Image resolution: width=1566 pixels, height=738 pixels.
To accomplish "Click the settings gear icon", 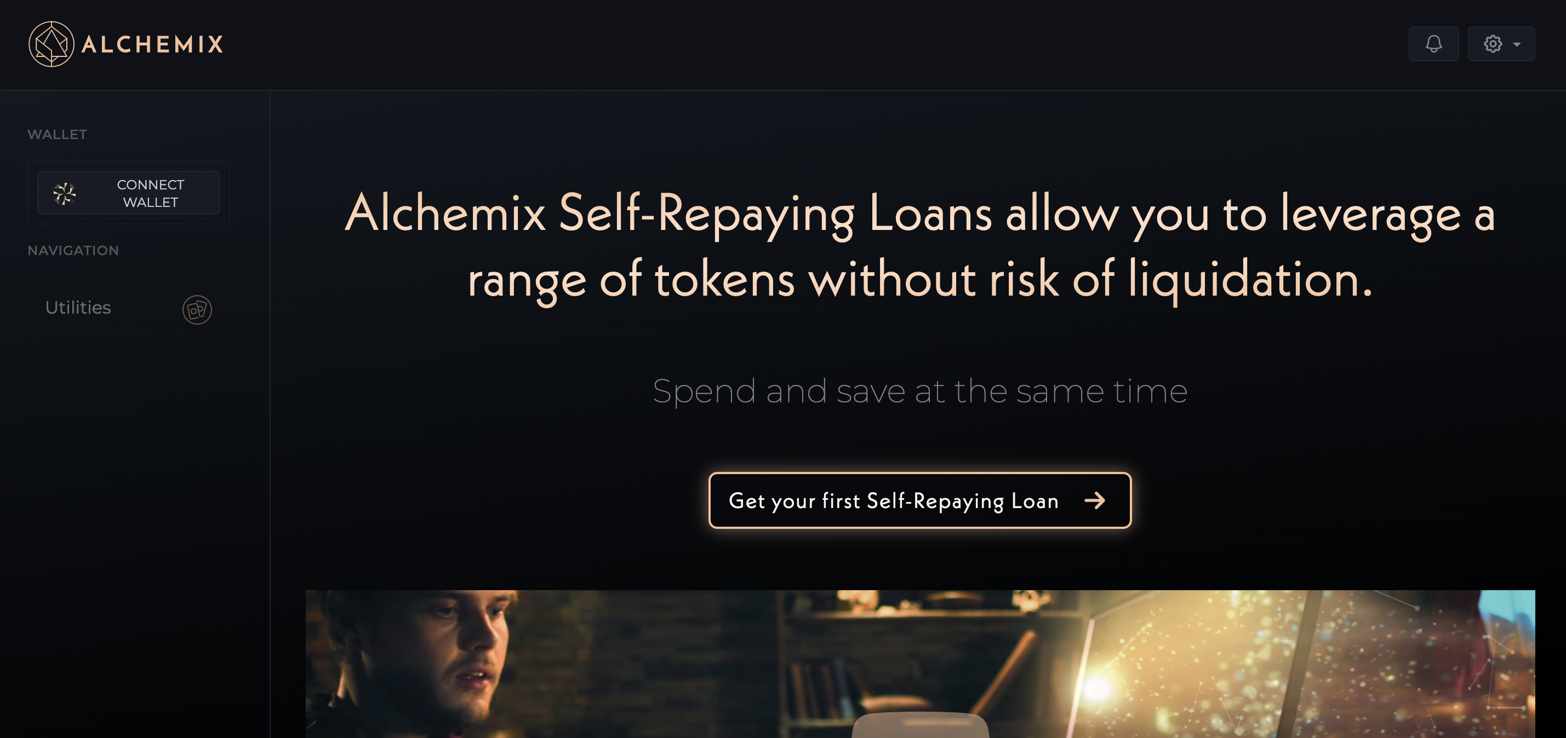I will tap(1493, 44).
